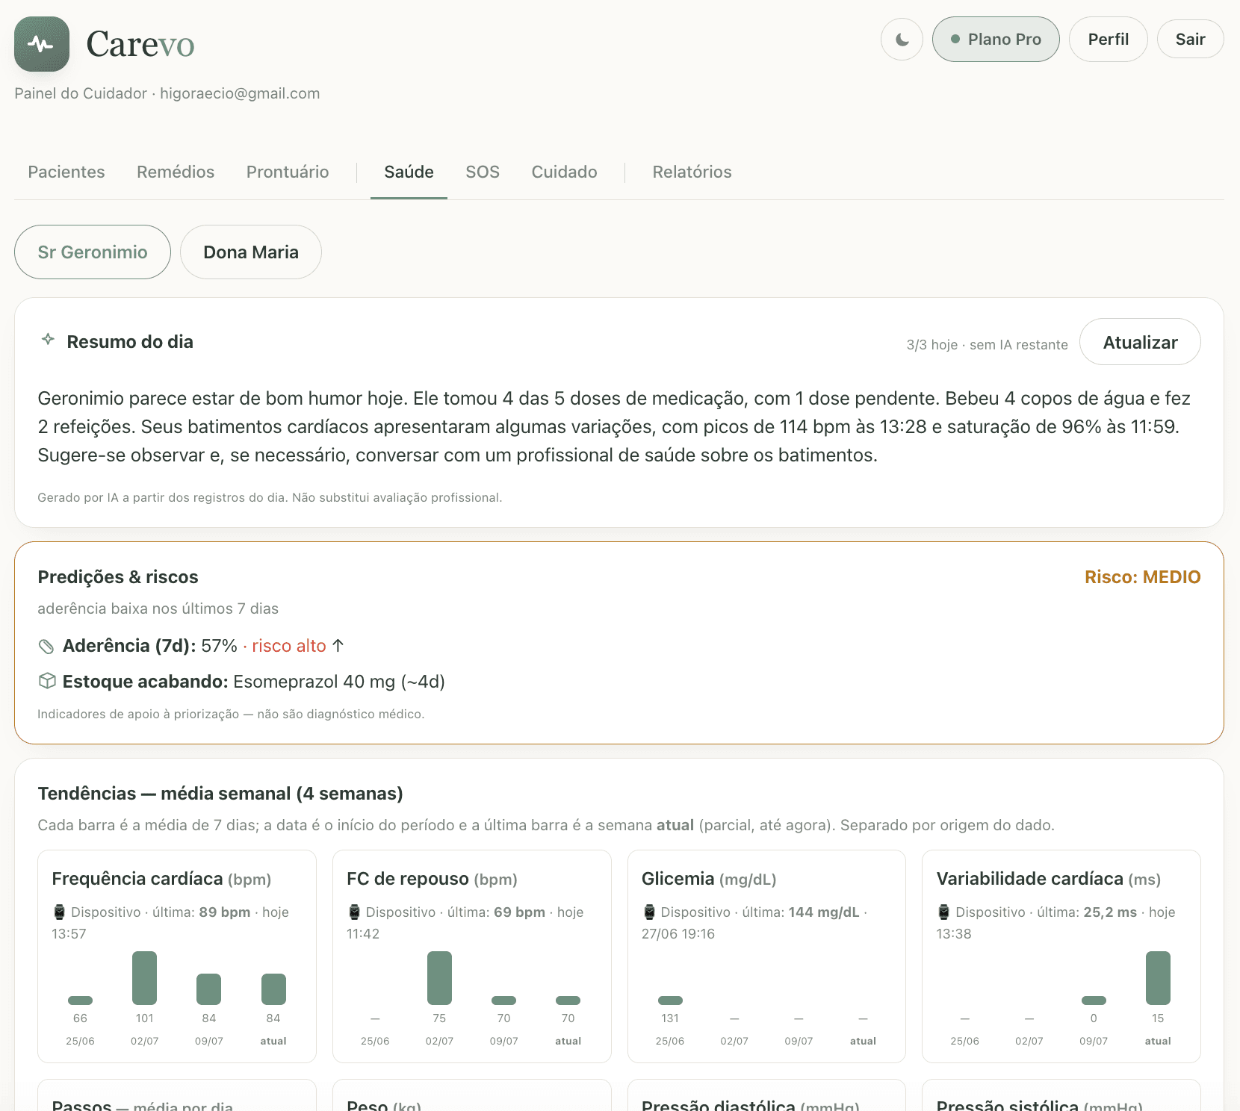Click the '25,2 ms' last variability value
The image size is (1240, 1111).
[1110, 912]
